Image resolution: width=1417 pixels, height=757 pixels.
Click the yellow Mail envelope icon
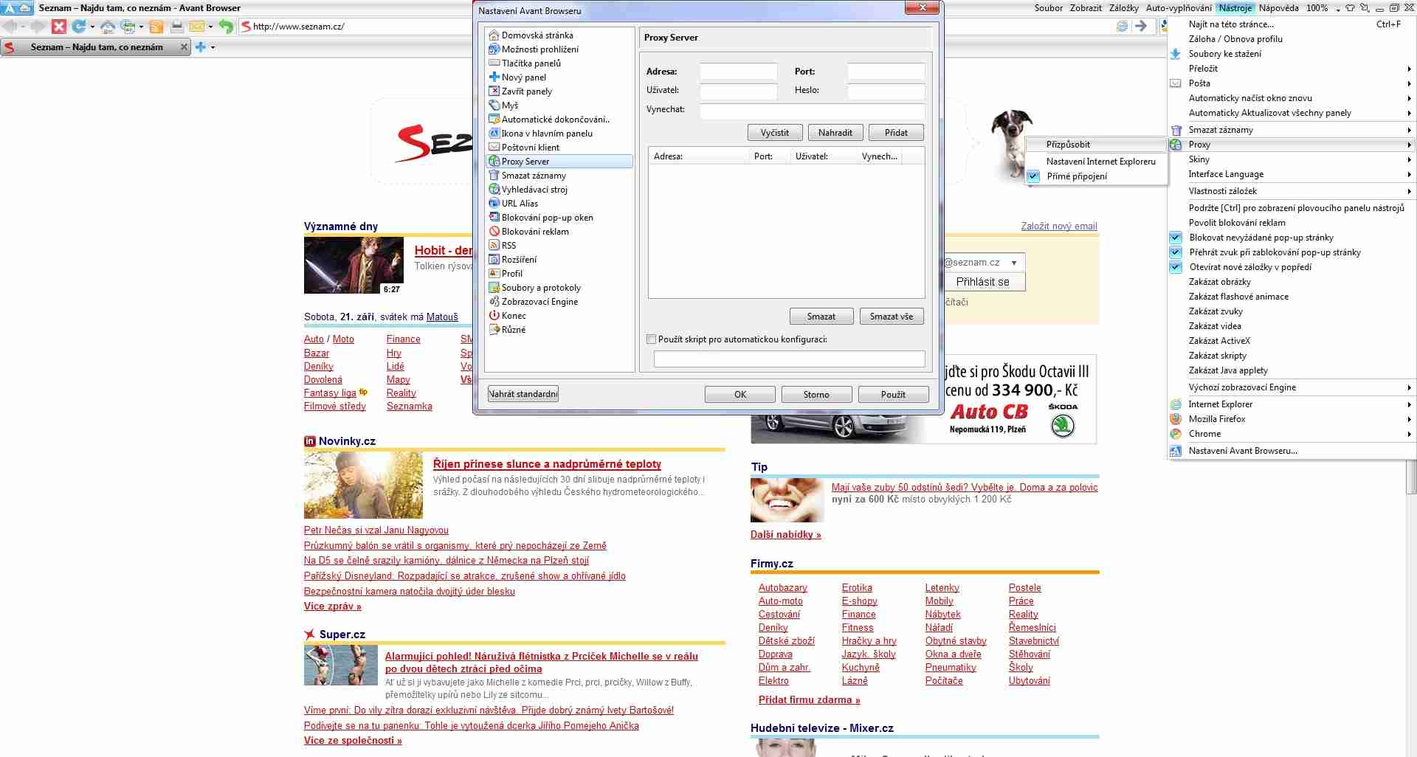(197, 27)
